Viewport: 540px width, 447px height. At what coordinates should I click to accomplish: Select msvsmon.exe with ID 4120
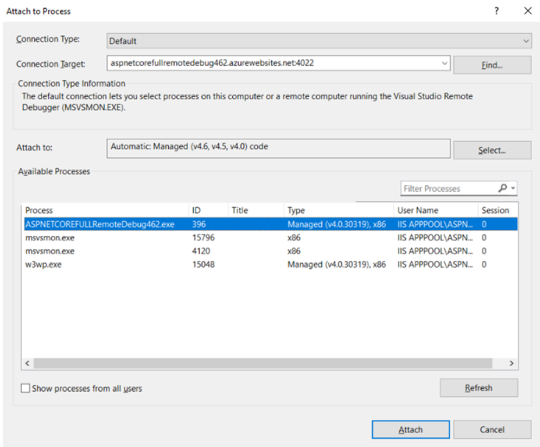pos(271,251)
